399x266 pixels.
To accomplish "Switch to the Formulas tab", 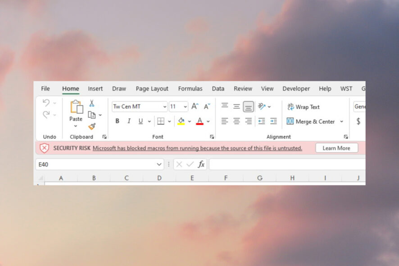I will 190,89.
